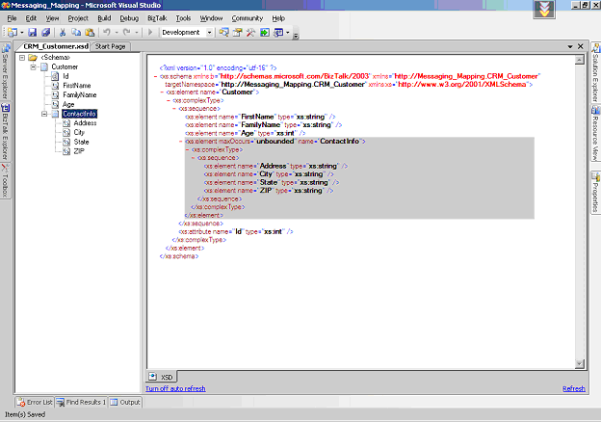
Task: Click the XML view scroll up arrow
Action: click(x=580, y=60)
